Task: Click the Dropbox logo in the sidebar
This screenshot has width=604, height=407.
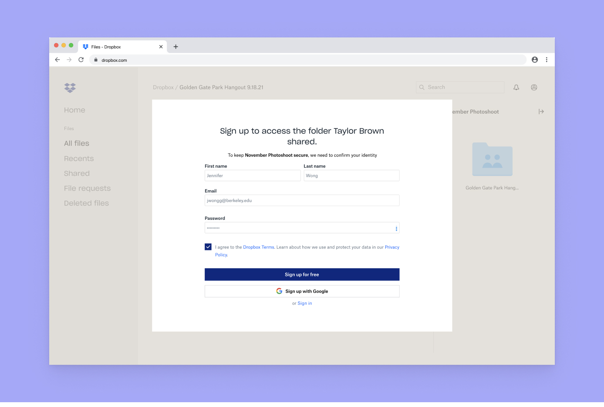Action: [x=70, y=87]
